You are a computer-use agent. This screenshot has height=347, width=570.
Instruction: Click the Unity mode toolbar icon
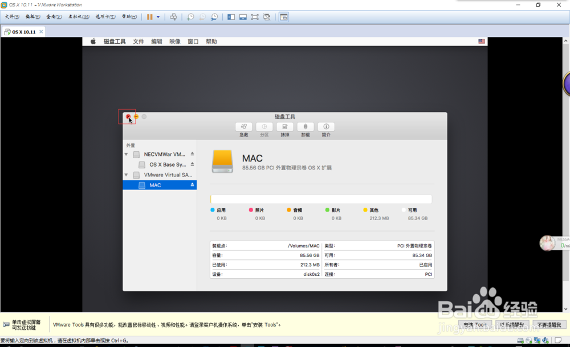pyautogui.click(x=267, y=17)
